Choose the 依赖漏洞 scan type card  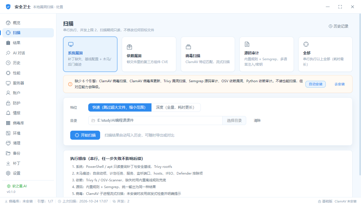(x=149, y=54)
